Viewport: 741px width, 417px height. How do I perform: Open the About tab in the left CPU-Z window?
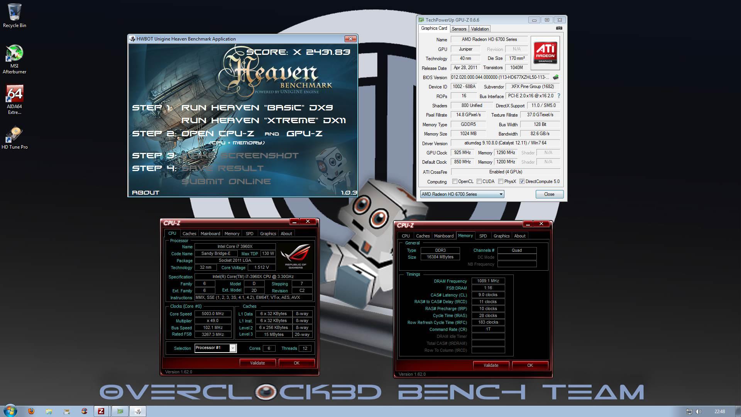(x=286, y=234)
